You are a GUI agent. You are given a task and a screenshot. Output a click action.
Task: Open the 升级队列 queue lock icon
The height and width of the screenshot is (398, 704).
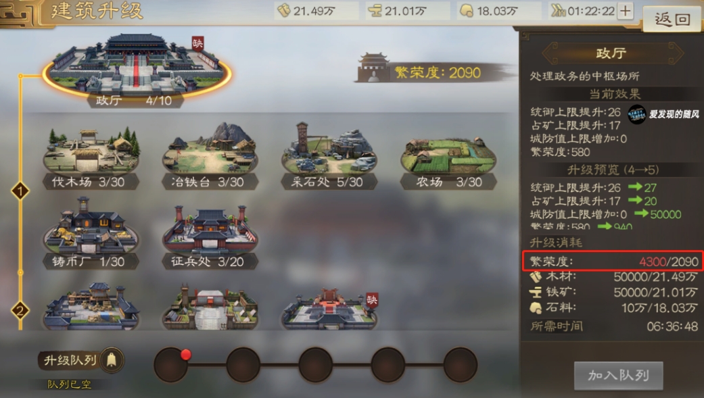[x=112, y=360]
